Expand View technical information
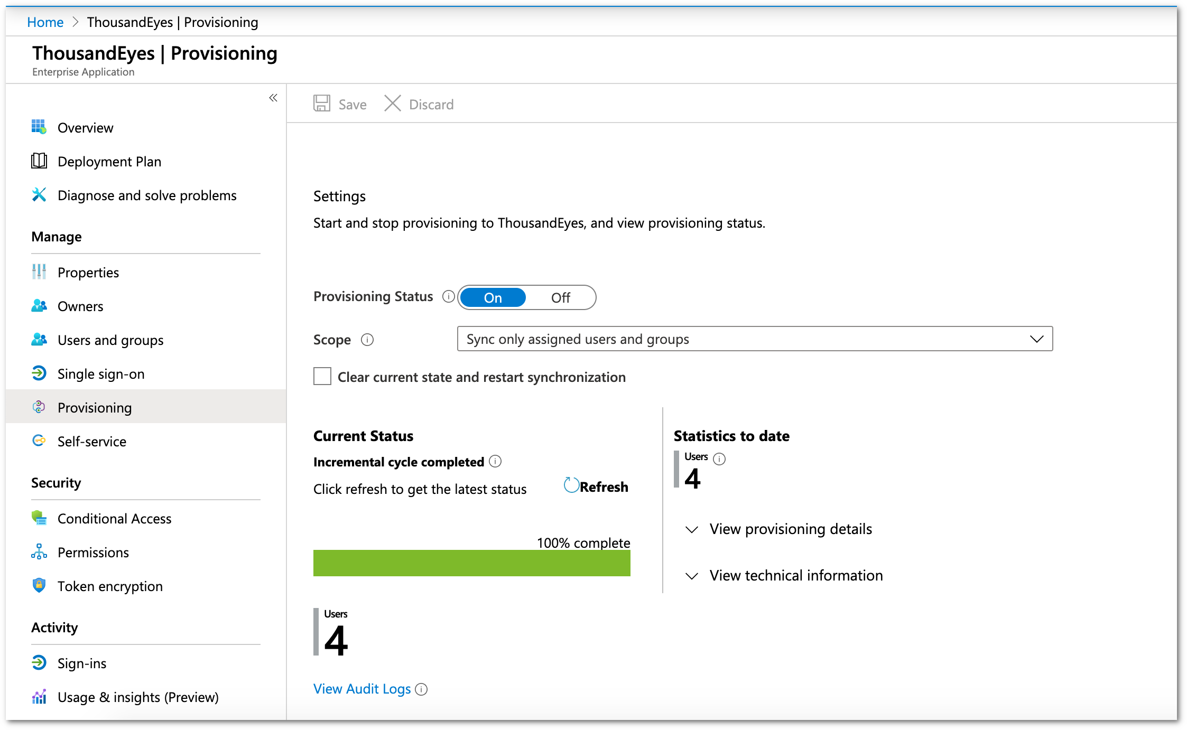The image size is (1187, 730). click(x=784, y=575)
